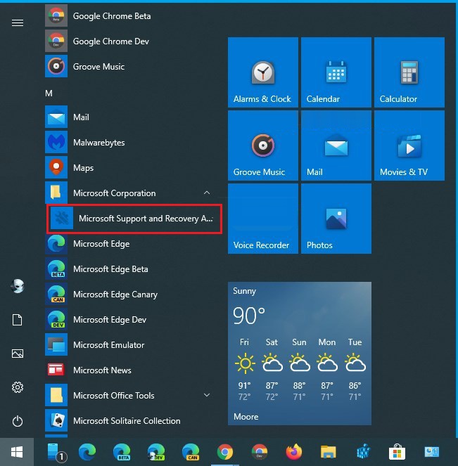The image size is (458, 466).
Task: Open the Documents shortcut in Start sidebar
Action: (x=18, y=320)
